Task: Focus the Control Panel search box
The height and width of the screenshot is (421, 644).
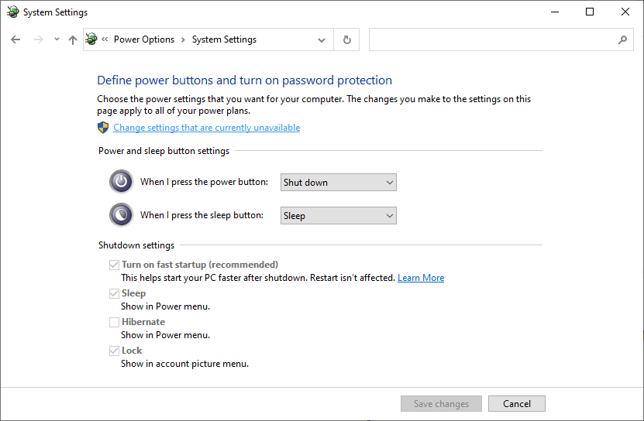Action: tap(492, 39)
